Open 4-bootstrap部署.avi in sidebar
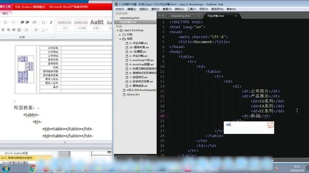This screenshot has height=173, width=309. click(x=141, y=64)
